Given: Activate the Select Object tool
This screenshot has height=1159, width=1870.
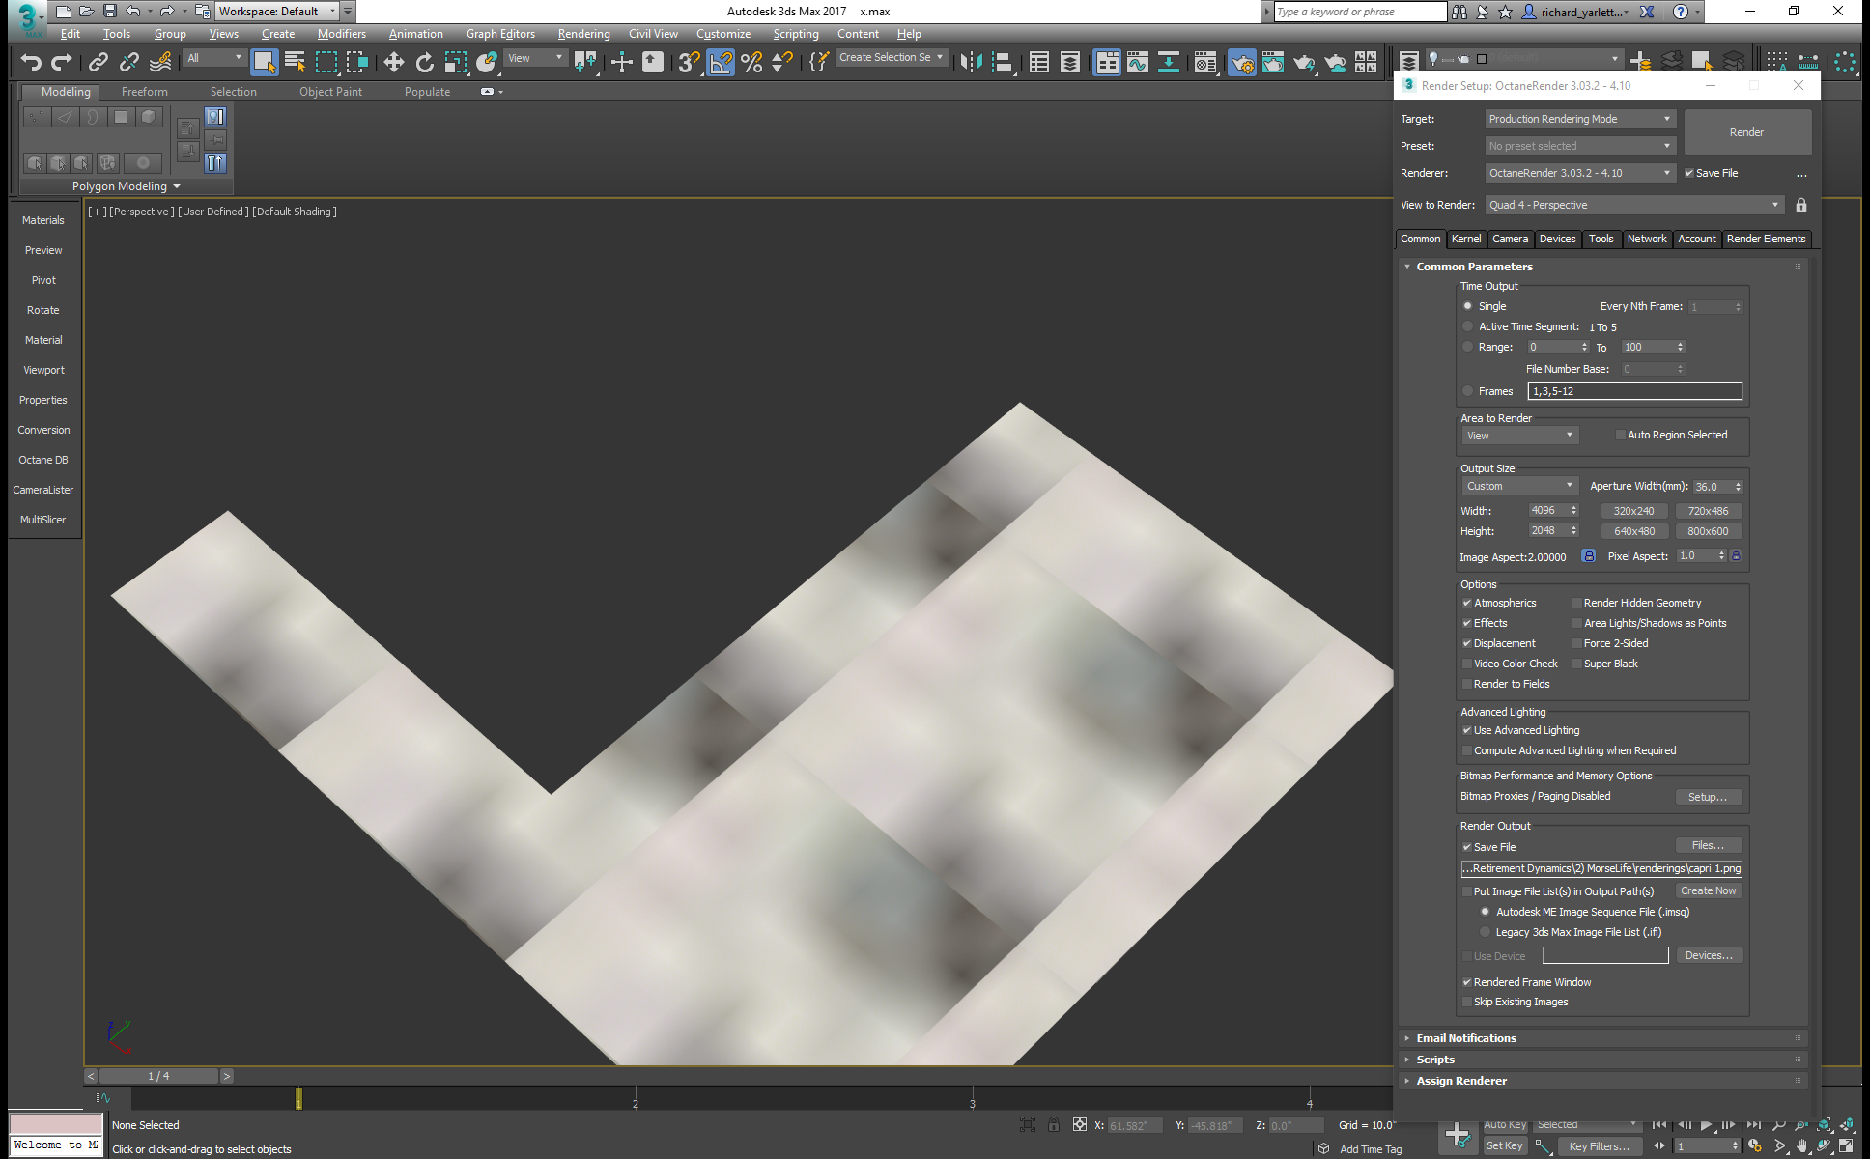Looking at the screenshot, I should pos(264,62).
